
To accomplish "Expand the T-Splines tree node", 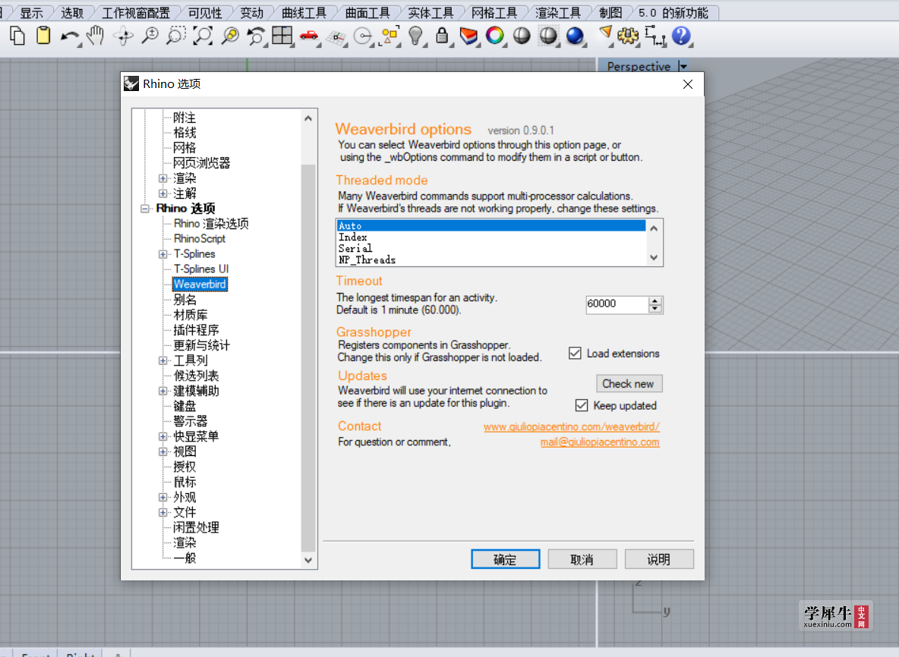I will pyautogui.click(x=163, y=253).
